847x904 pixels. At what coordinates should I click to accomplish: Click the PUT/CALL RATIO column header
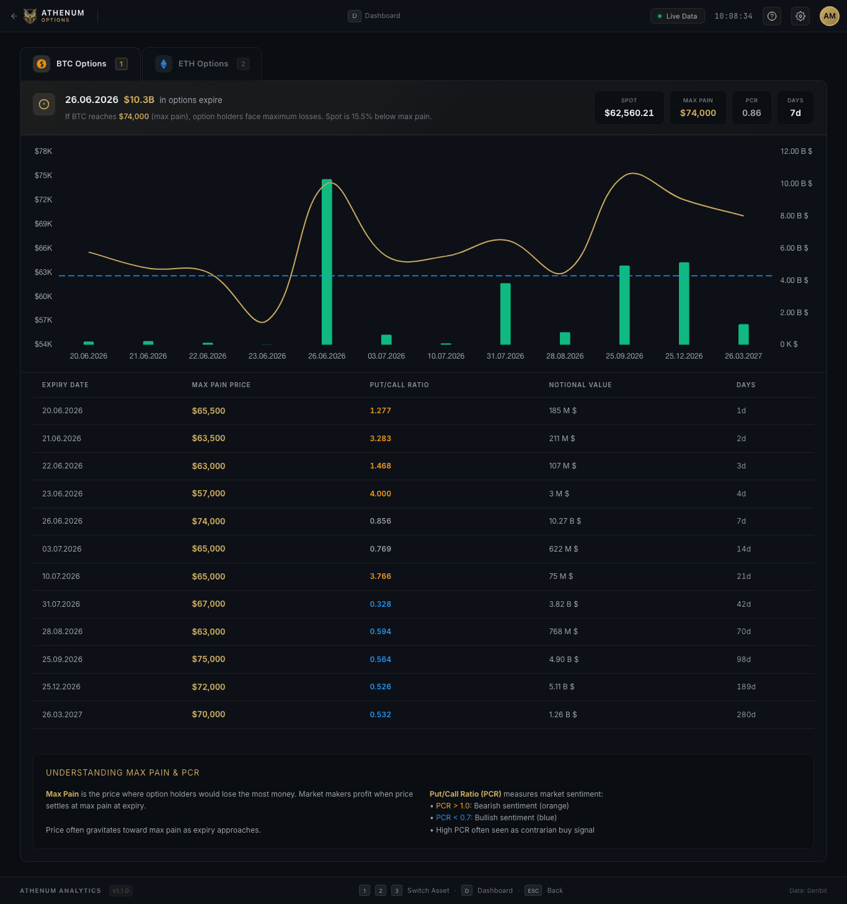pos(399,385)
